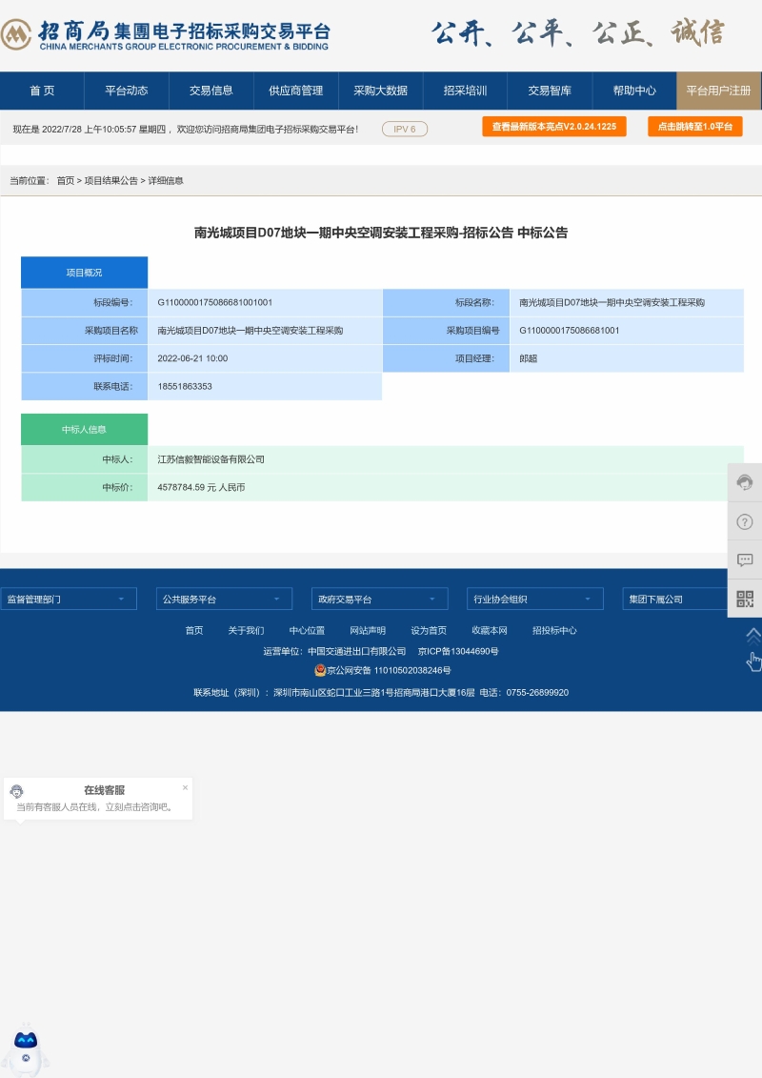
Task: Open the 交易智库 menu item
Action: click(550, 91)
